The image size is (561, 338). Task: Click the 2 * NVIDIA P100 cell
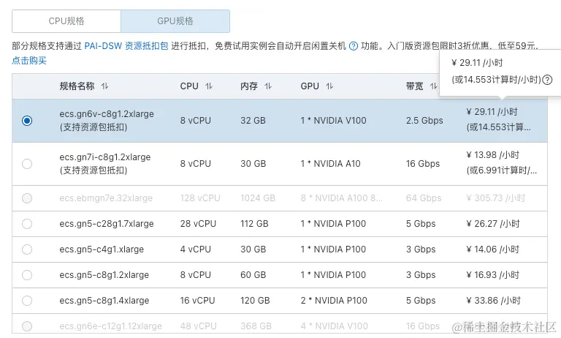[333, 301]
